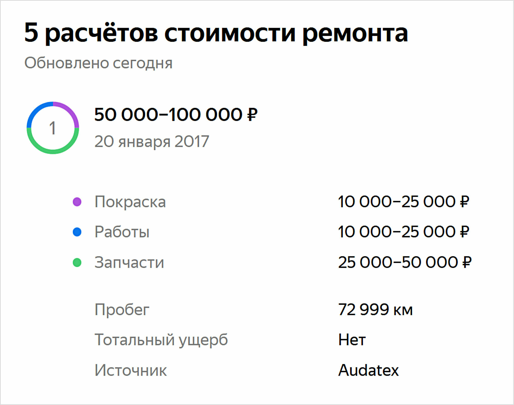Click Покраска price 10 000–25 000 ₽
This screenshot has height=405, width=514.
404,202
